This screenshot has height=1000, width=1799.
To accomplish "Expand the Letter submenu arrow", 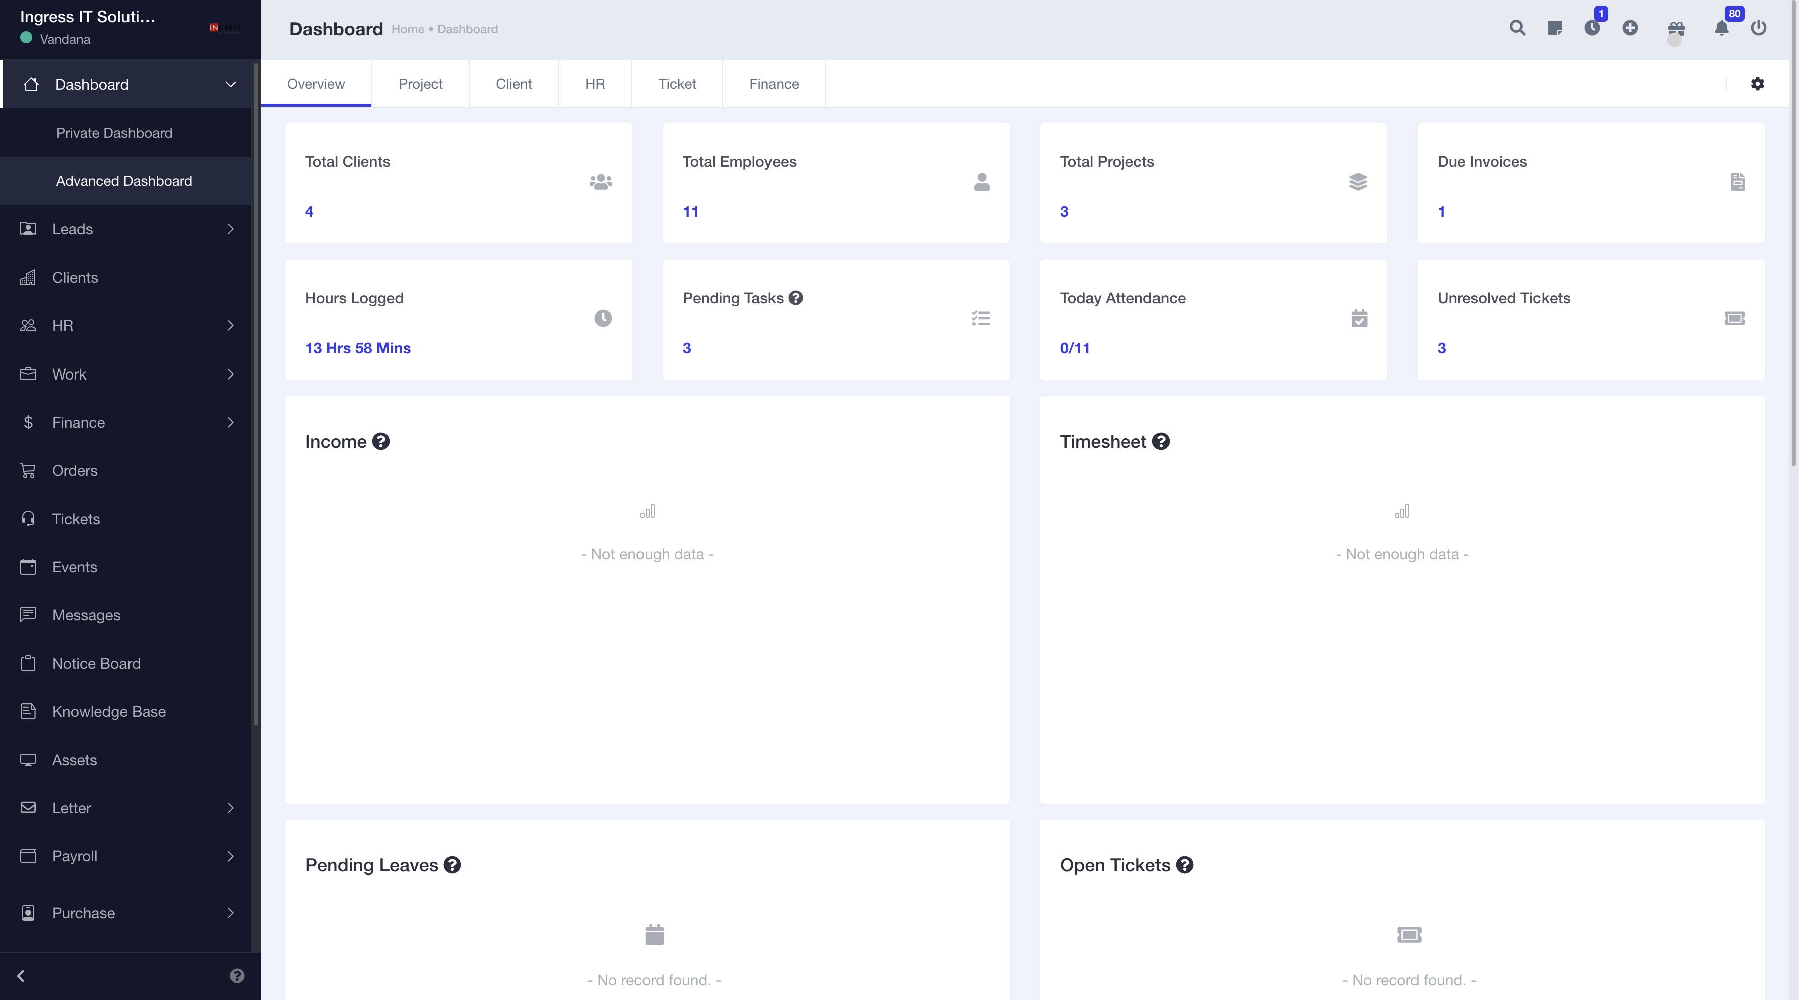I will 230,808.
